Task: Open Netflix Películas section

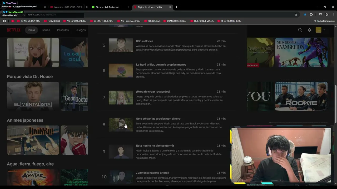Action: coord(63,30)
